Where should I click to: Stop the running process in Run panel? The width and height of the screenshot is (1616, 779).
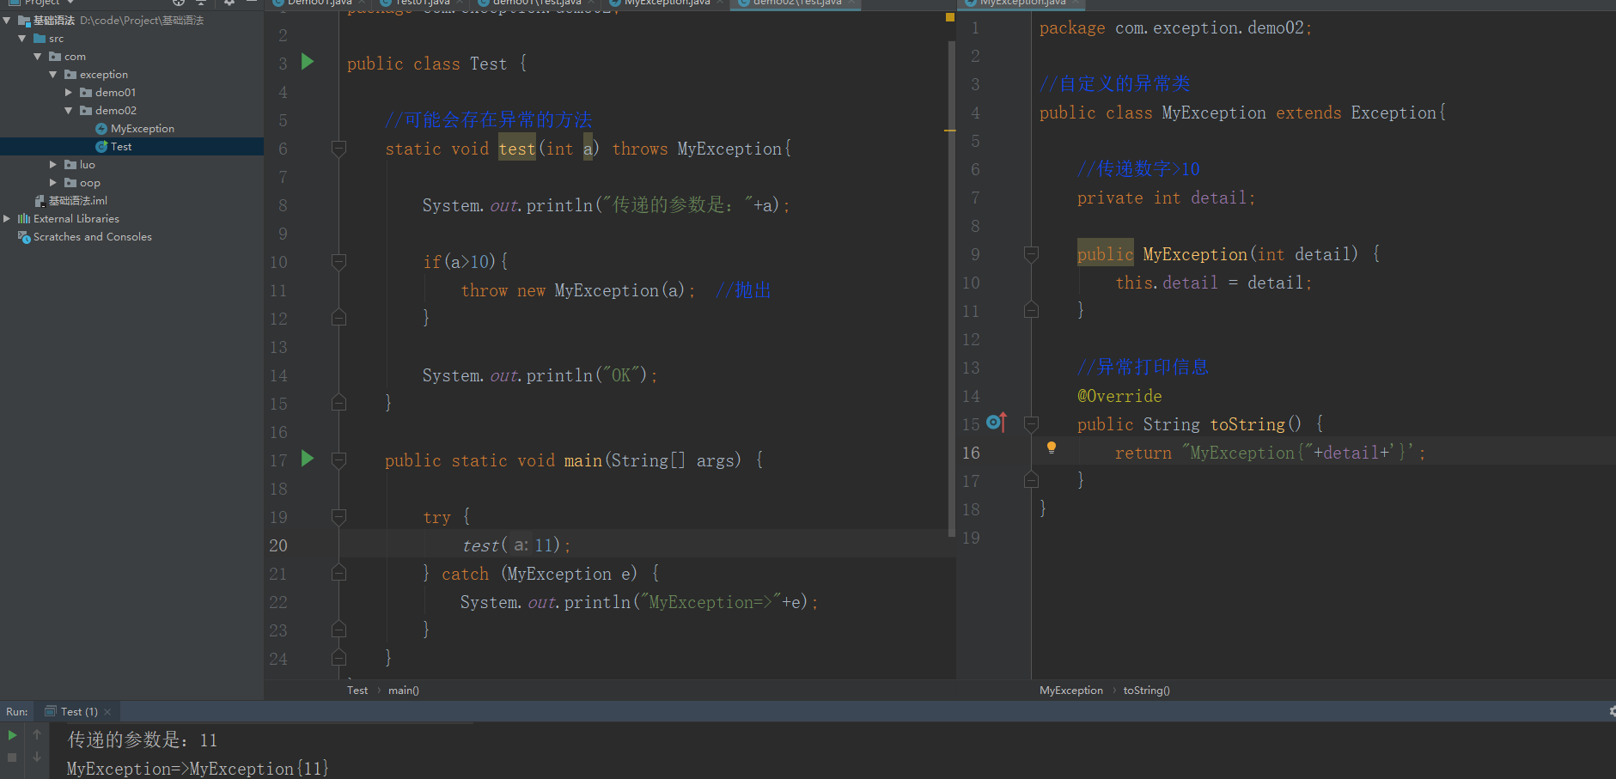pyautogui.click(x=12, y=758)
